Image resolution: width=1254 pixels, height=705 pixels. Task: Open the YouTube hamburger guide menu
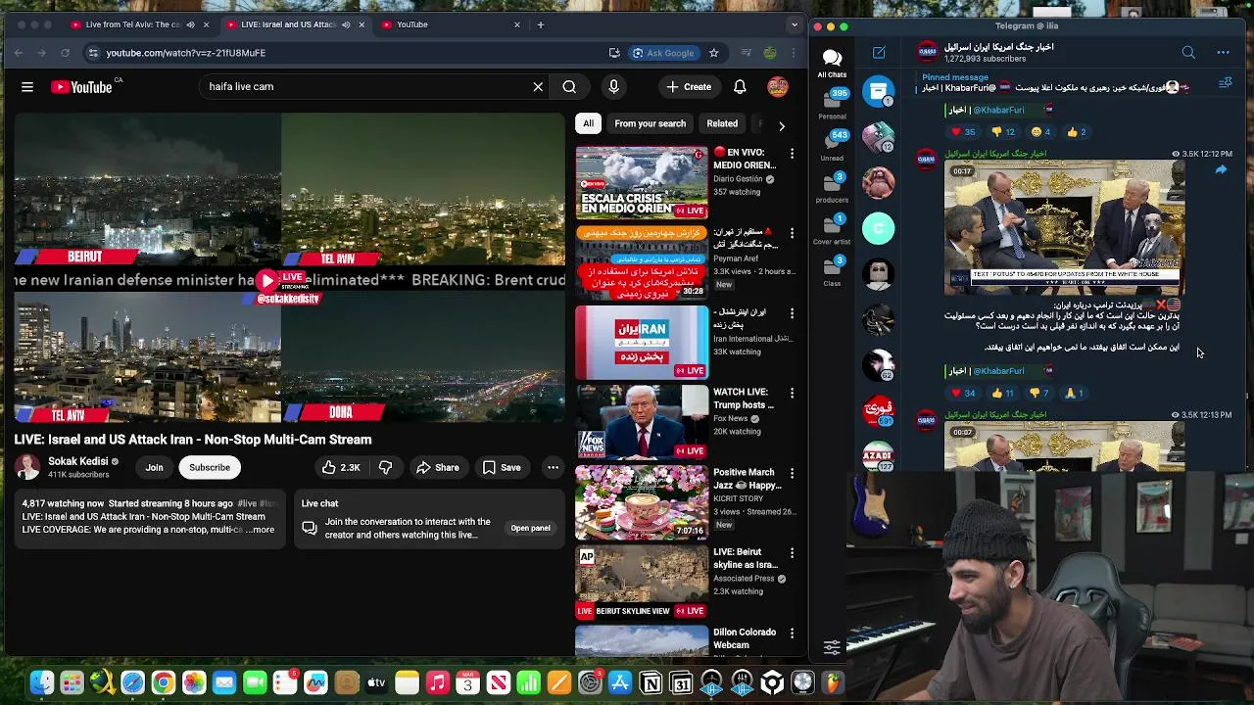[x=27, y=87]
